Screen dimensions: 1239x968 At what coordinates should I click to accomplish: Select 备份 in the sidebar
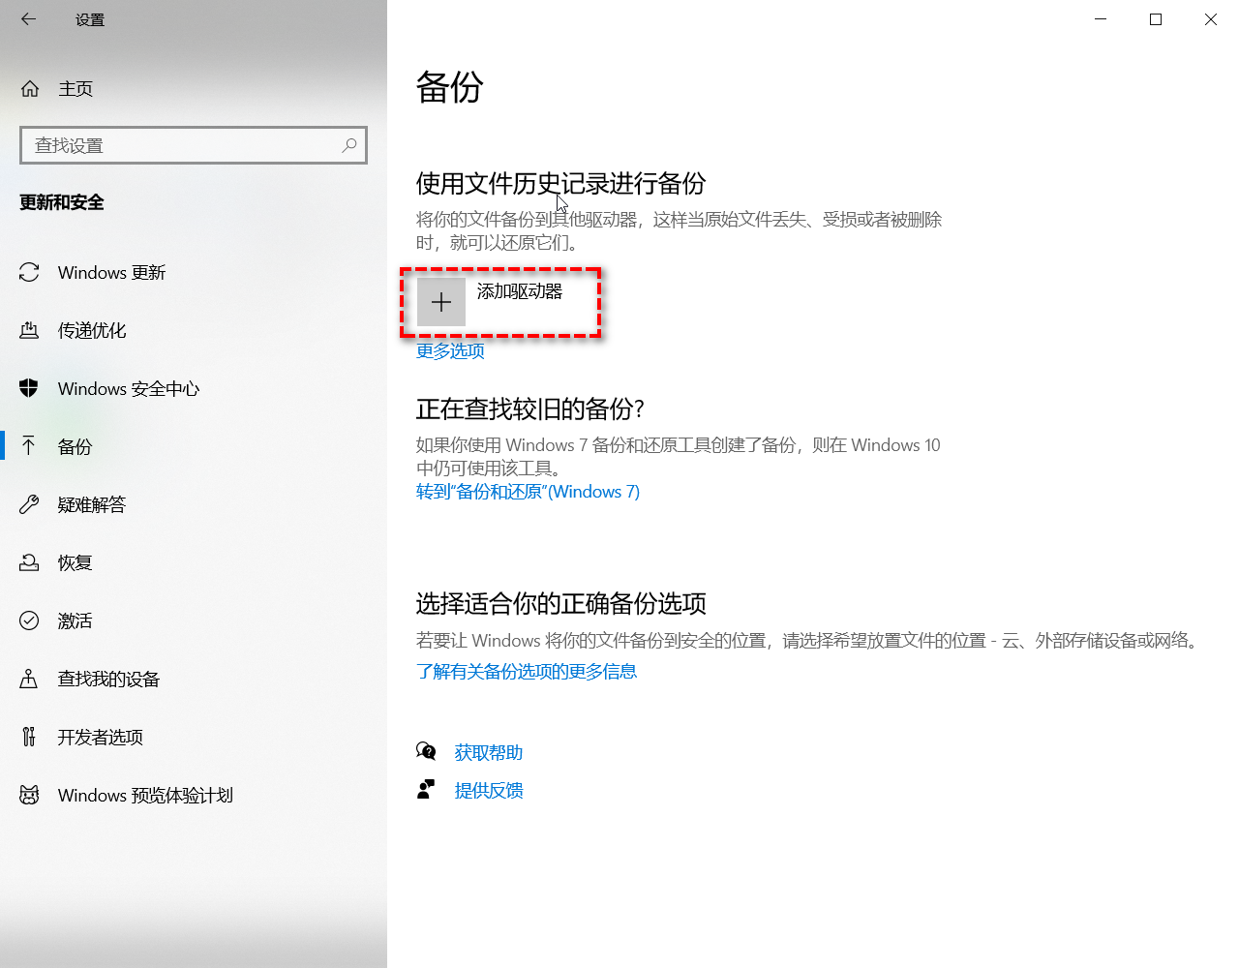click(x=76, y=447)
